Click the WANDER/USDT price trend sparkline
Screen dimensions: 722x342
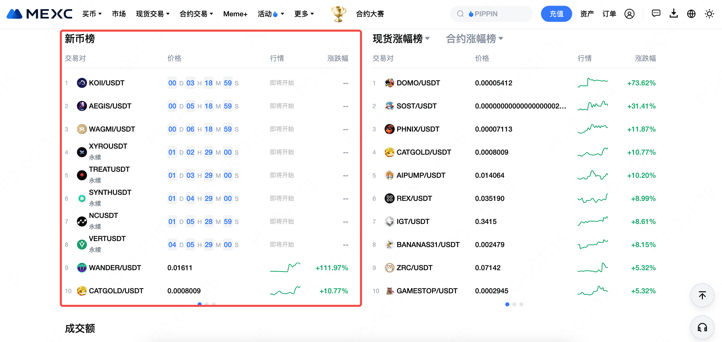pyautogui.click(x=285, y=268)
